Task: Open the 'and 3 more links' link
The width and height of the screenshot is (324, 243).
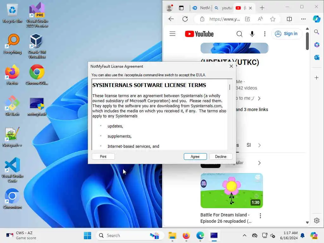Action: [252, 109]
